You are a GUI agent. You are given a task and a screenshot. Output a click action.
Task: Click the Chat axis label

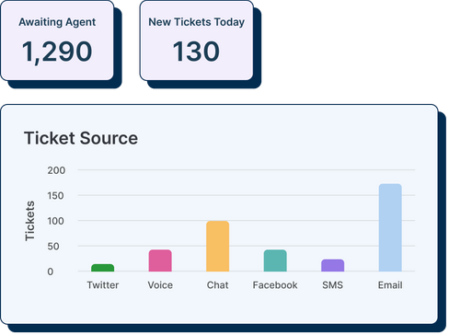(x=217, y=285)
